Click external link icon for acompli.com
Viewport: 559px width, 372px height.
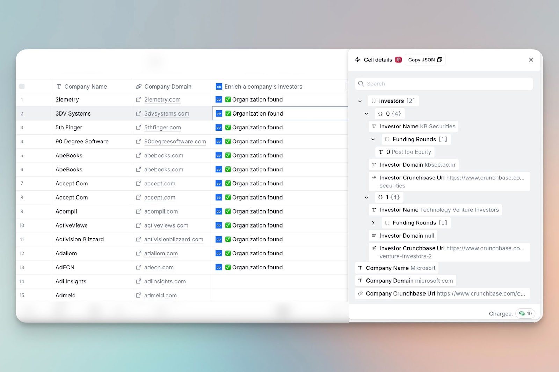click(138, 211)
